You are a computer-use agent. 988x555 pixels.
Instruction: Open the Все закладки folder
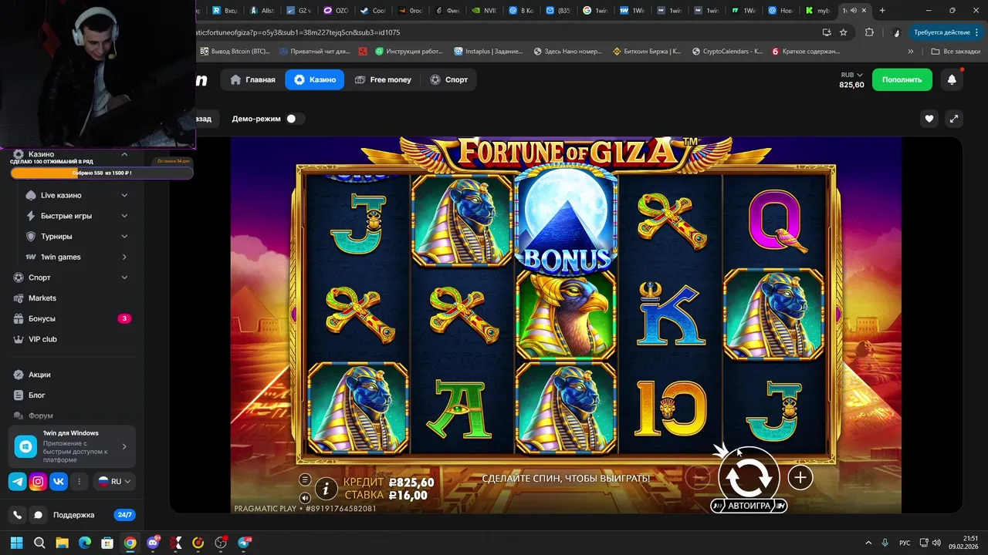pyautogui.click(x=956, y=52)
